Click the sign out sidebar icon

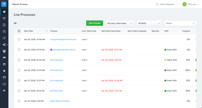point(4,91)
